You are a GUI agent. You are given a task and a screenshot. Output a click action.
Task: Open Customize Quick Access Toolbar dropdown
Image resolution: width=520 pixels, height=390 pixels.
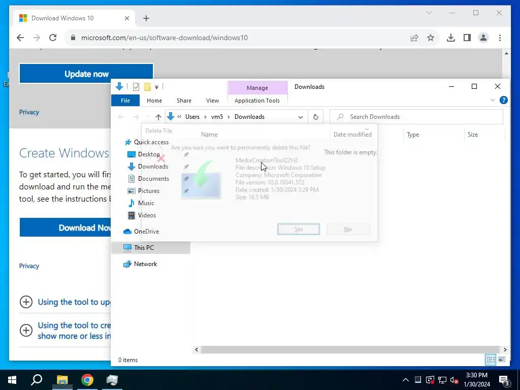pyautogui.click(x=156, y=87)
